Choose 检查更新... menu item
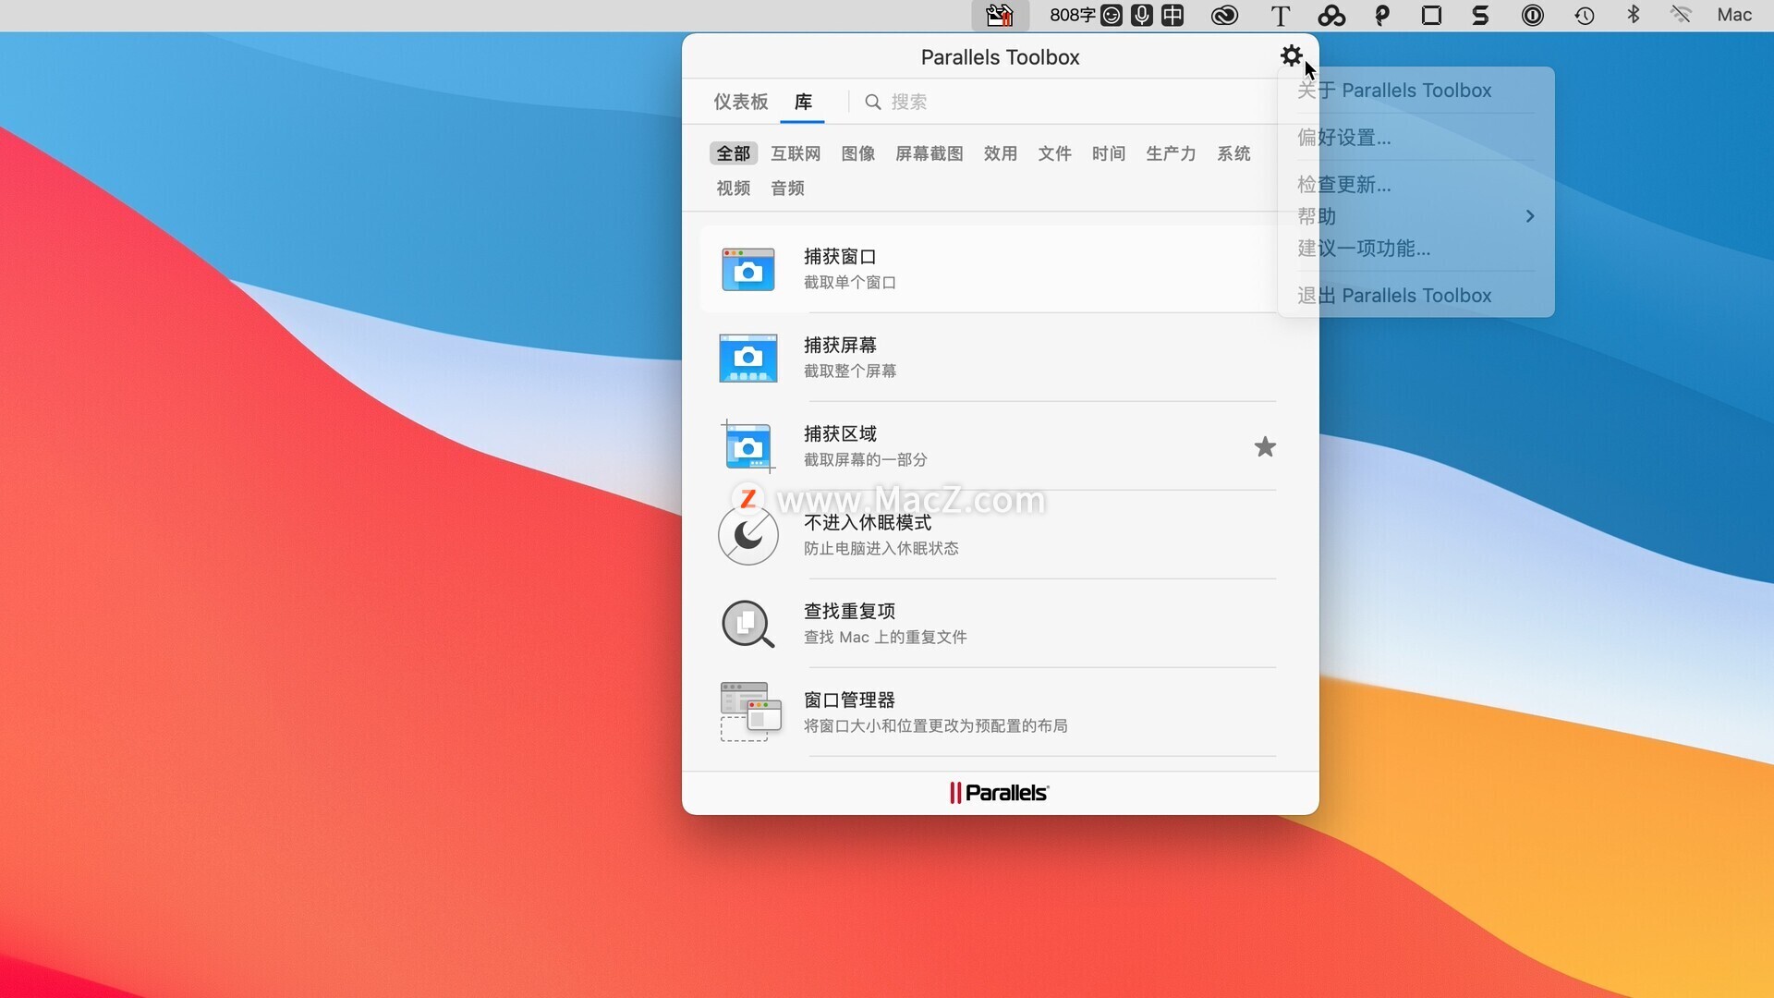The image size is (1774, 998). click(x=1416, y=185)
